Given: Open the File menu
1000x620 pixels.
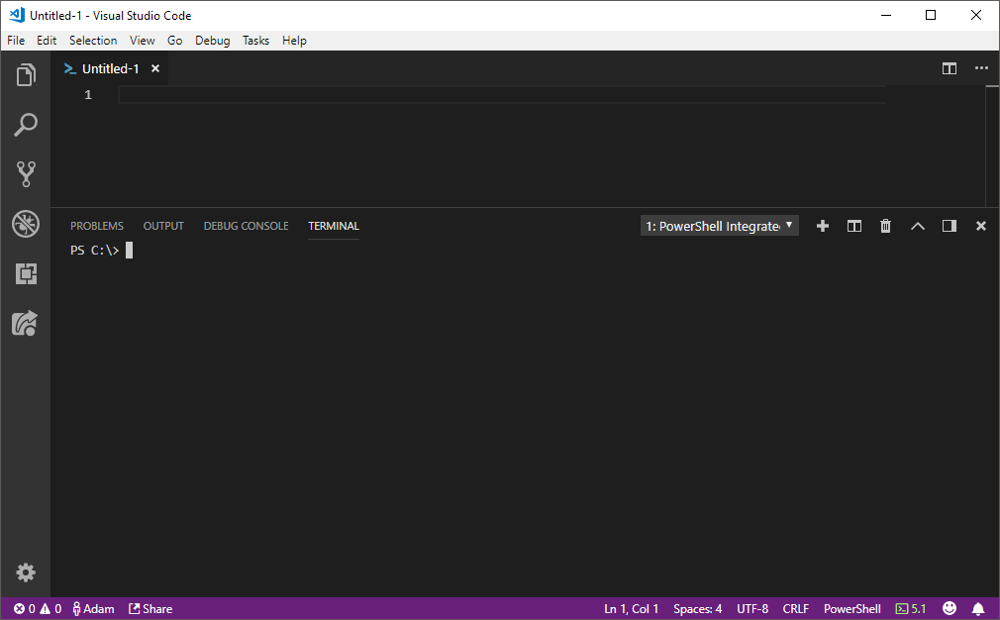Looking at the screenshot, I should click(x=16, y=41).
